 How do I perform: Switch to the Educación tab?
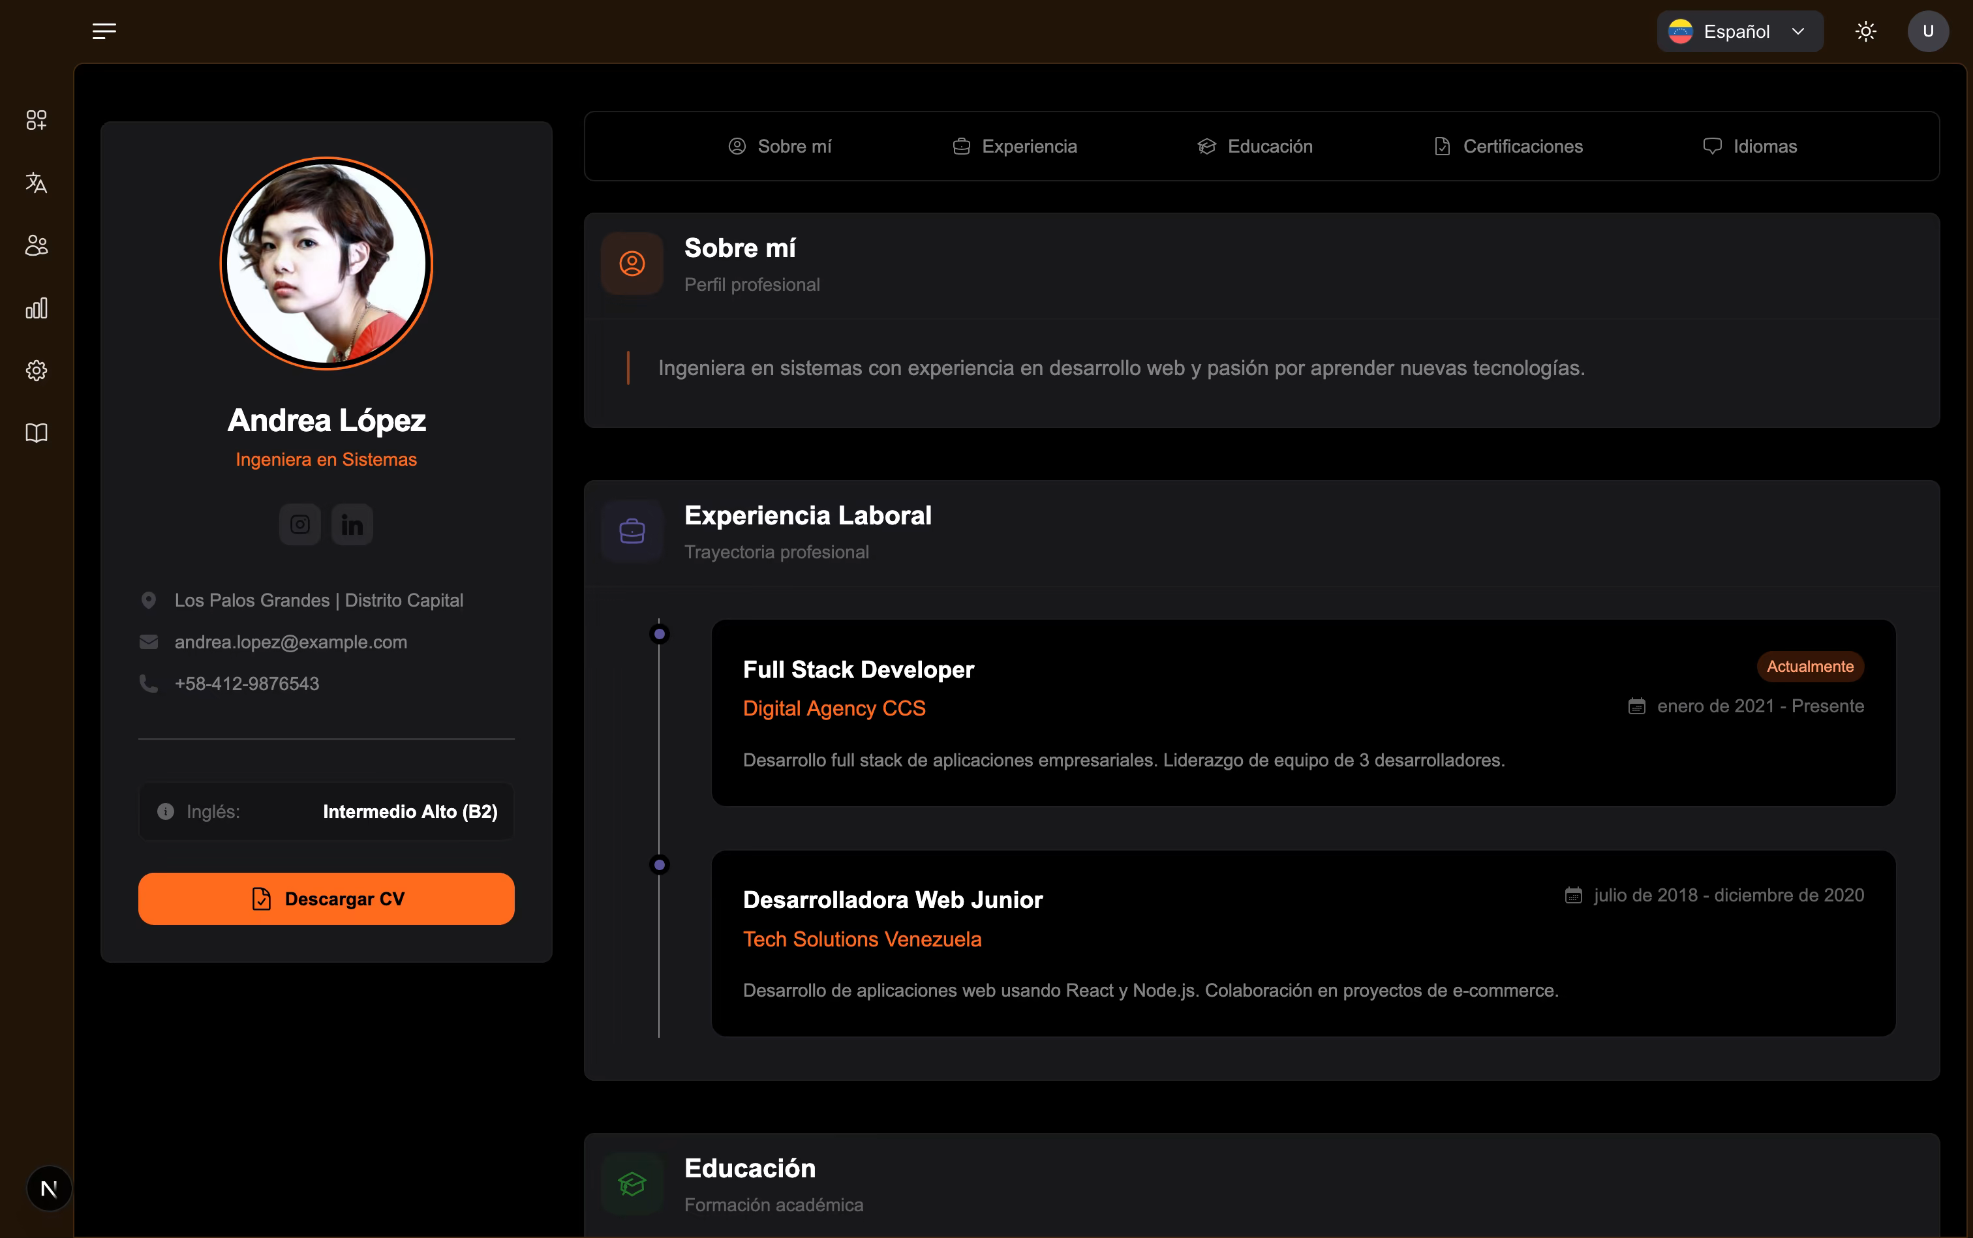pyautogui.click(x=1255, y=145)
